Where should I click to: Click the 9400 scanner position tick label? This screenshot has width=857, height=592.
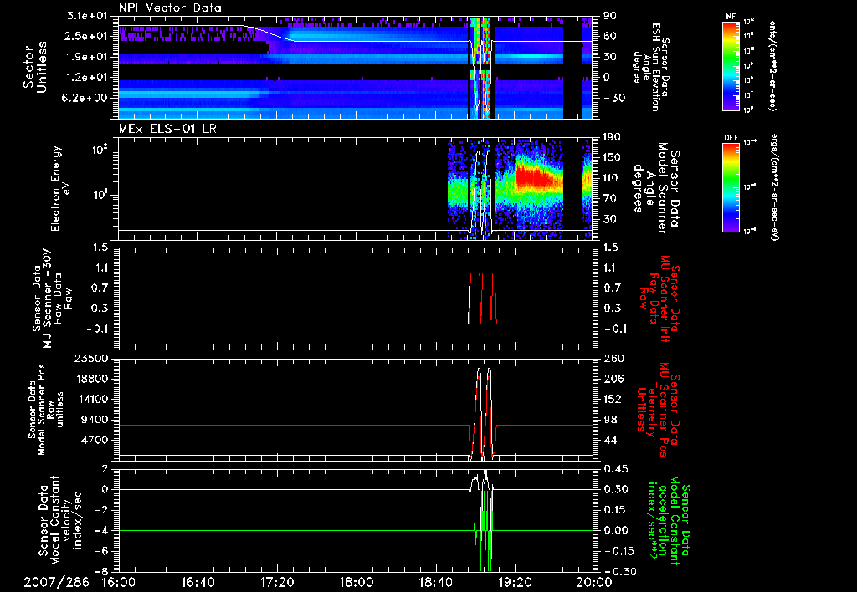[94, 420]
